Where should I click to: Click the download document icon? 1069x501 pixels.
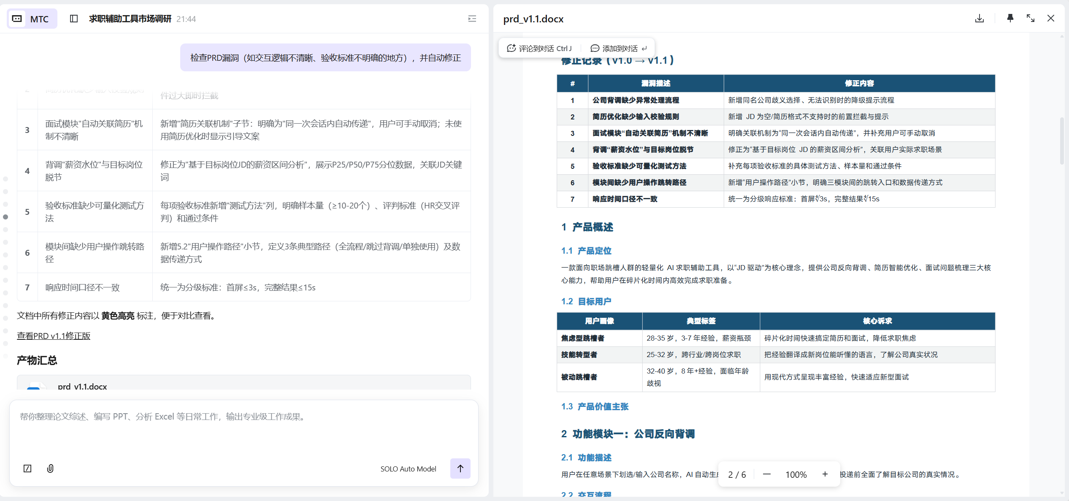[980, 19]
